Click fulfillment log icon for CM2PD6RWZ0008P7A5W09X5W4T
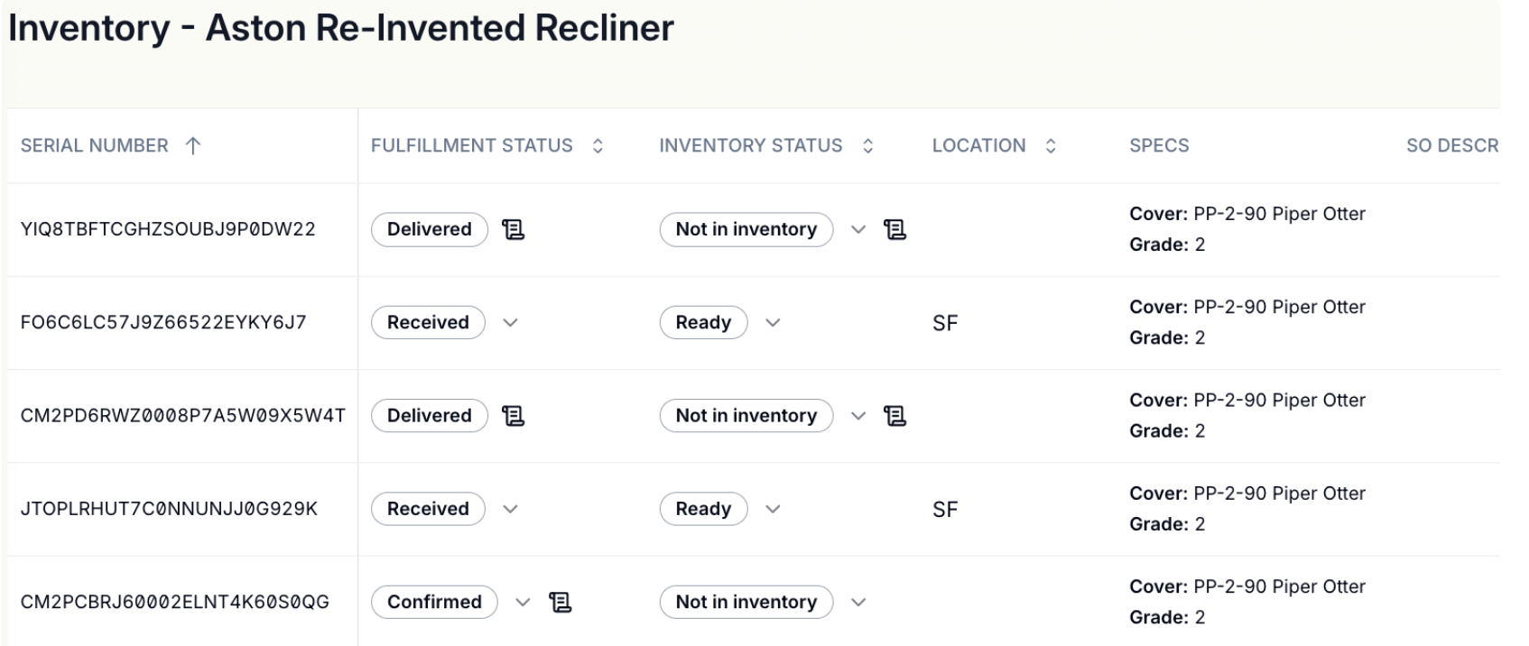This screenshot has height=646, width=1529. click(513, 416)
